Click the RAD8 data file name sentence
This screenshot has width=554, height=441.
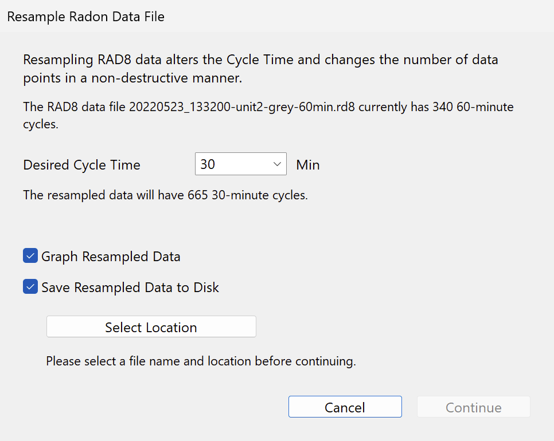[x=172, y=107]
